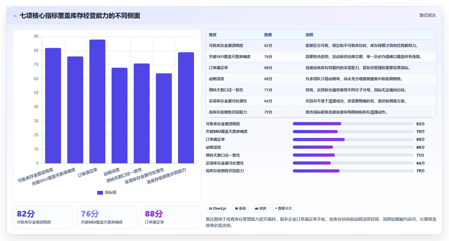Click the 82分 progress bar for 可售库存金额透明度
Viewport: 449px width, 241px height.
(353, 124)
